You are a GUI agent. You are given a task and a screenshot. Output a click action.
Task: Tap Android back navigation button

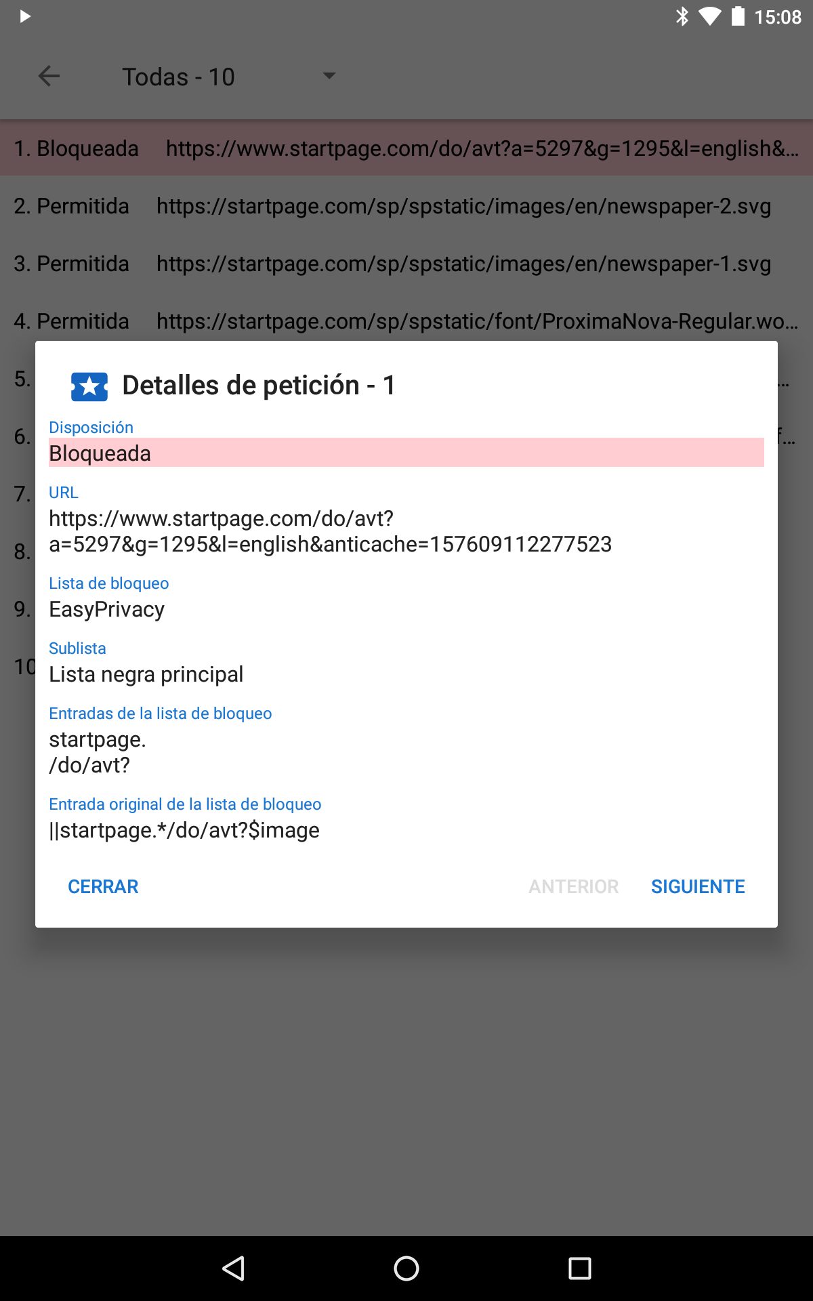click(x=234, y=1268)
